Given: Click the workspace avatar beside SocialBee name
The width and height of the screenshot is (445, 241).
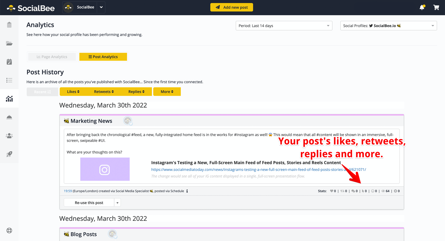Looking at the screenshot, I should (x=68, y=7).
